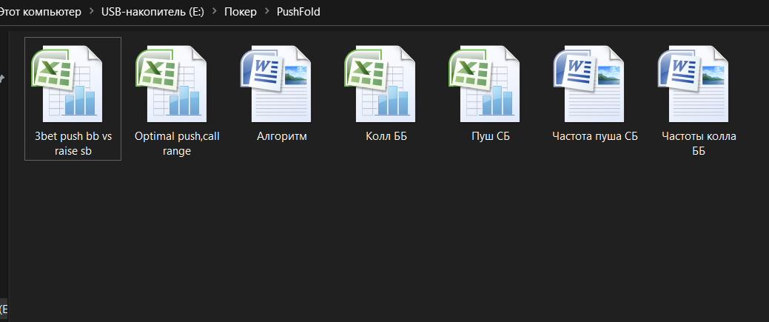Expand the chevron after 'Покер'
Screen dimensions: 769x322
266,13
